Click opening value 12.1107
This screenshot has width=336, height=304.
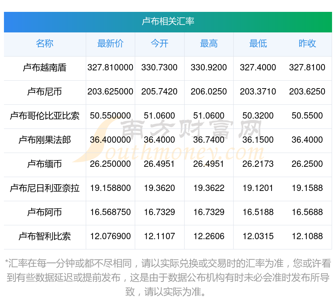pyautogui.click(x=159, y=236)
